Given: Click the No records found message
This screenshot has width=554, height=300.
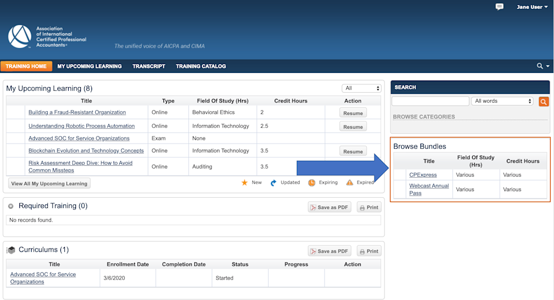Looking at the screenshot, I should pyautogui.click(x=31, y=220).
